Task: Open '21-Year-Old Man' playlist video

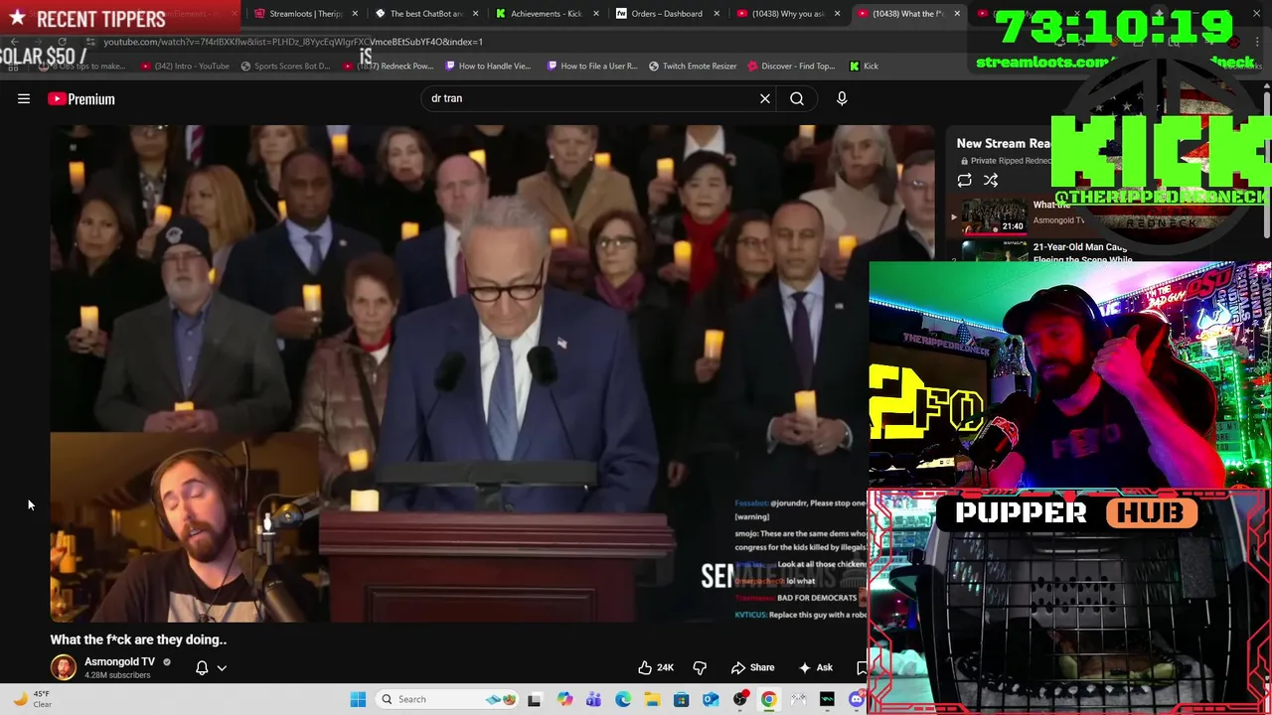Action: click(1081, 252)
